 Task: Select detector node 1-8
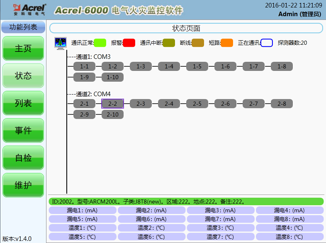282,66
